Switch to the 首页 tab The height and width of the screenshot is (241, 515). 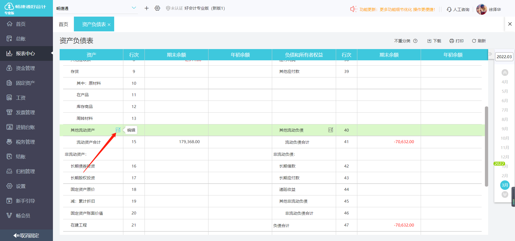tap(63, 24)
